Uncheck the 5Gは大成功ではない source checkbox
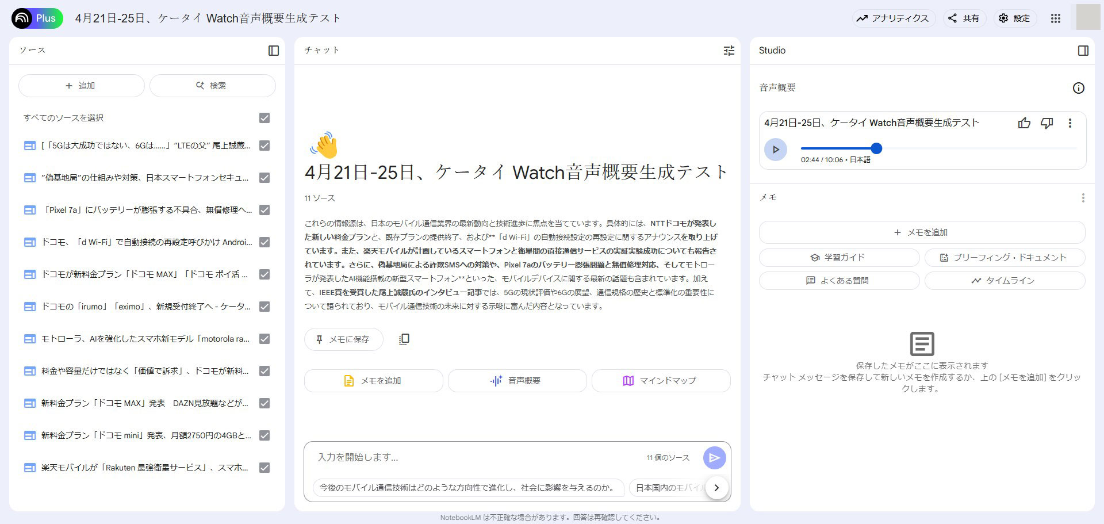This screenshot has width=1104, height=524. (x=264, y=146)
